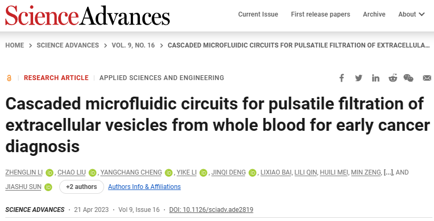Follow the DOI 10.1126/sciadv.ade2819 link

click(211, 210)
